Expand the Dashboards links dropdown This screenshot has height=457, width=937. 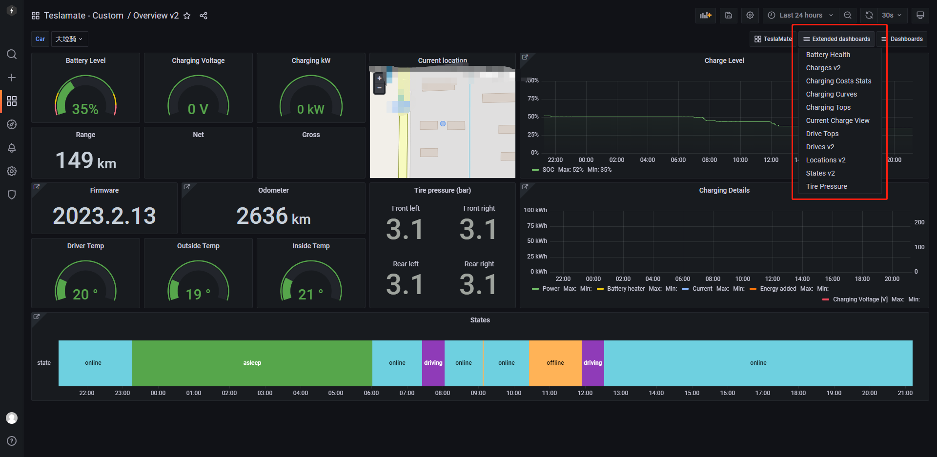pos(902,39)
